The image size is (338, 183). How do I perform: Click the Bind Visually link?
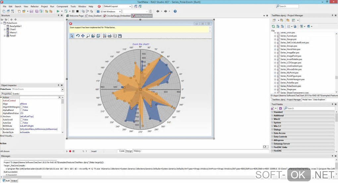7,136
